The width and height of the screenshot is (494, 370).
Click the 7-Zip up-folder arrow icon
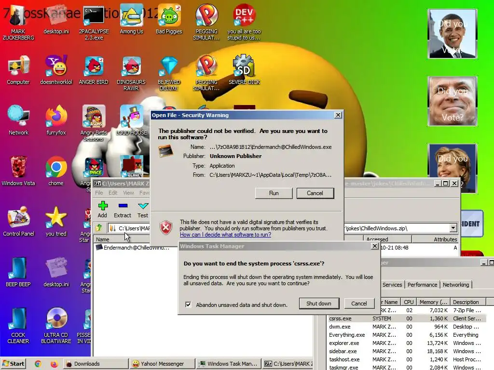[x=99, y=227]
